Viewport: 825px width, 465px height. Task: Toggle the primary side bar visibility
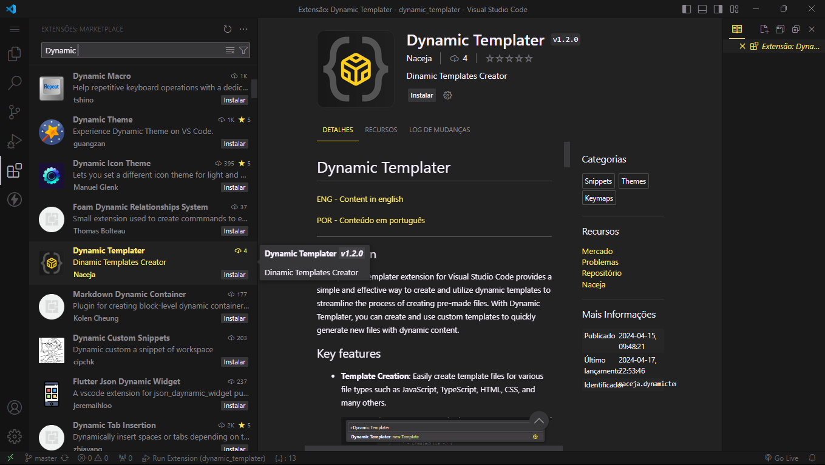pos(687,9)
